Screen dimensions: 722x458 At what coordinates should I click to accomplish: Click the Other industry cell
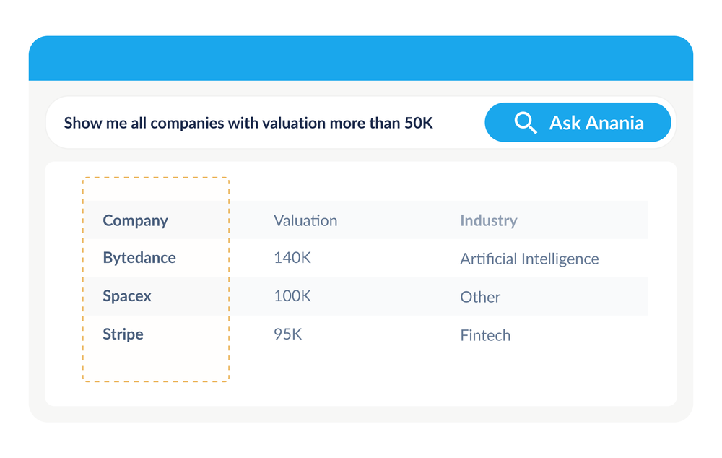[x=480, y=297]
